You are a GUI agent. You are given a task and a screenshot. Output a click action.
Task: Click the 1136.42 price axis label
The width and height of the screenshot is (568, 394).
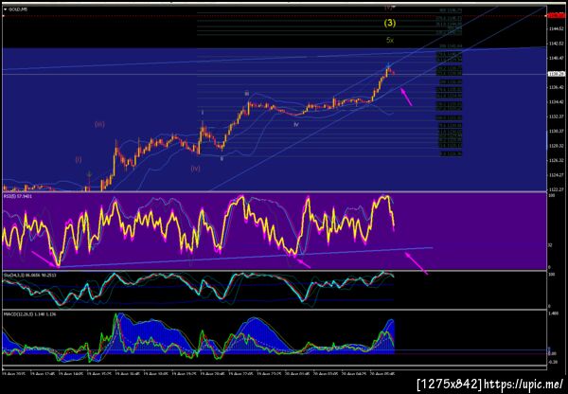coord(557,87)
